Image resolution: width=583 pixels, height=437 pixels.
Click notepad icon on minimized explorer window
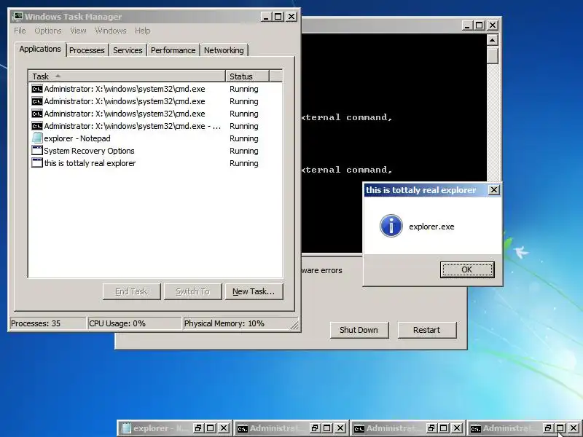point(127,428)
